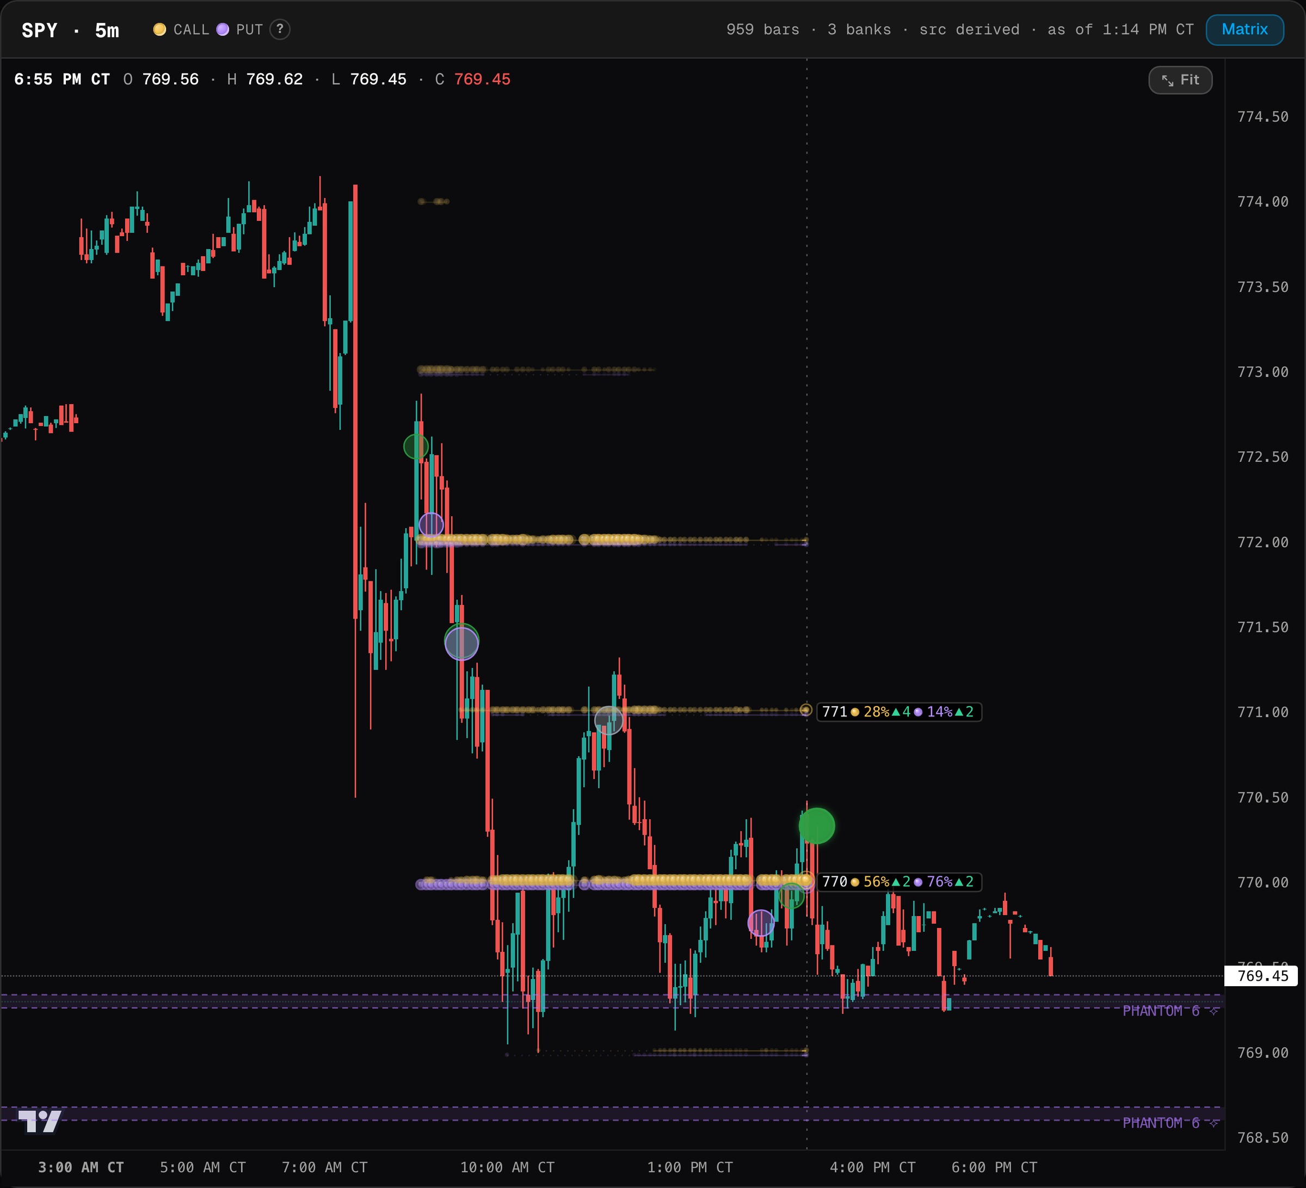
Task: Click the 774.00 price axis label
Action: click(1262, 202)
